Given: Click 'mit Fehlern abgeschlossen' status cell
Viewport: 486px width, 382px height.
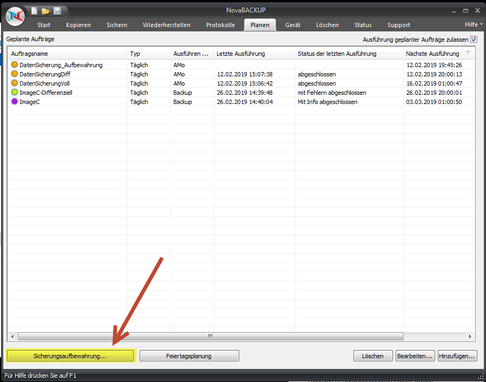Looking at the screenshot, I should click(332, 93).
